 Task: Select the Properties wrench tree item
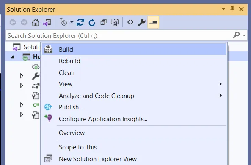(36, 76)
